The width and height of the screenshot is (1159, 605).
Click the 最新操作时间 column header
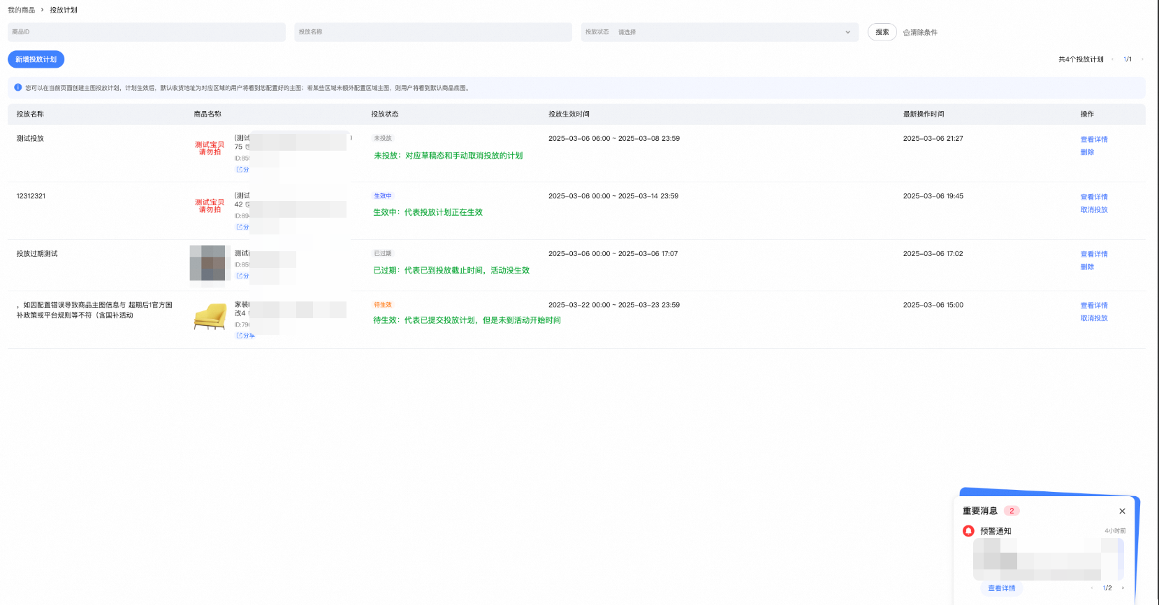click(x=924, y=114)
